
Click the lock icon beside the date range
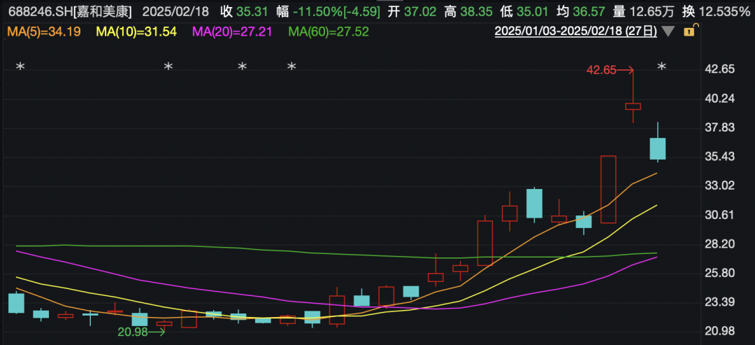689,31
